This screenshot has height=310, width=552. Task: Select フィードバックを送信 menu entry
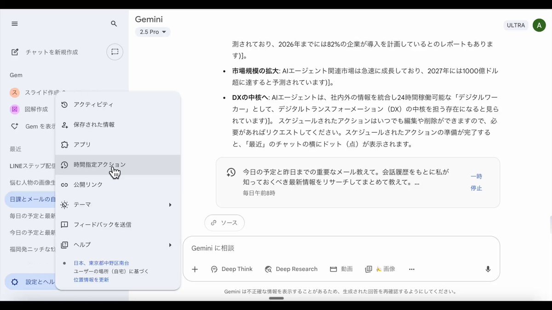point(118,225)
